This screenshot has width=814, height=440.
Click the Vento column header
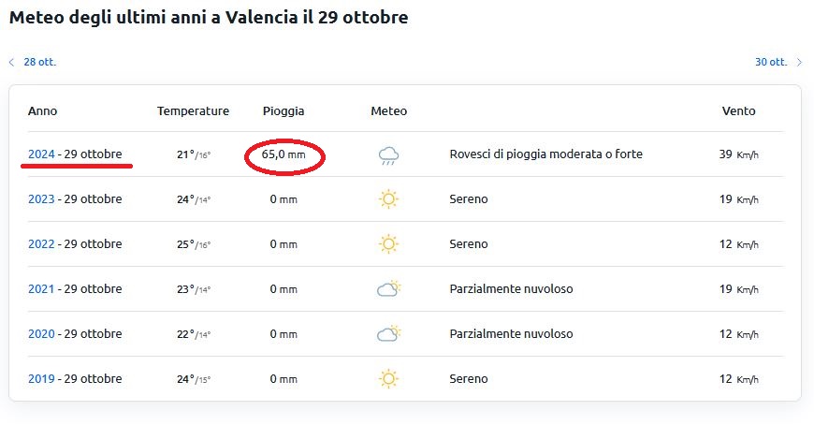point(739,111)
